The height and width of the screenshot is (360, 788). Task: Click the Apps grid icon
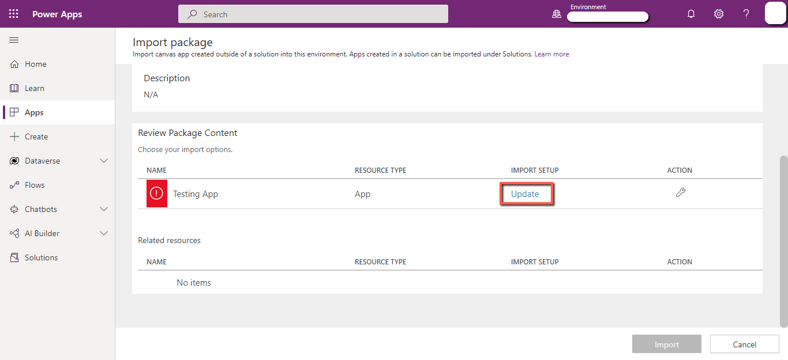point(14,112)
